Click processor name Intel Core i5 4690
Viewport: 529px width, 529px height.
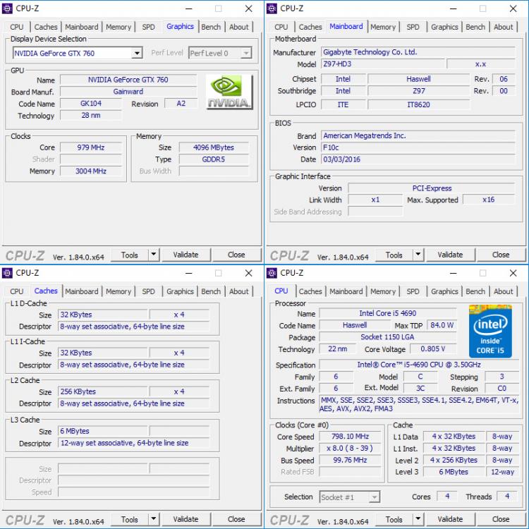click(388, 313)
